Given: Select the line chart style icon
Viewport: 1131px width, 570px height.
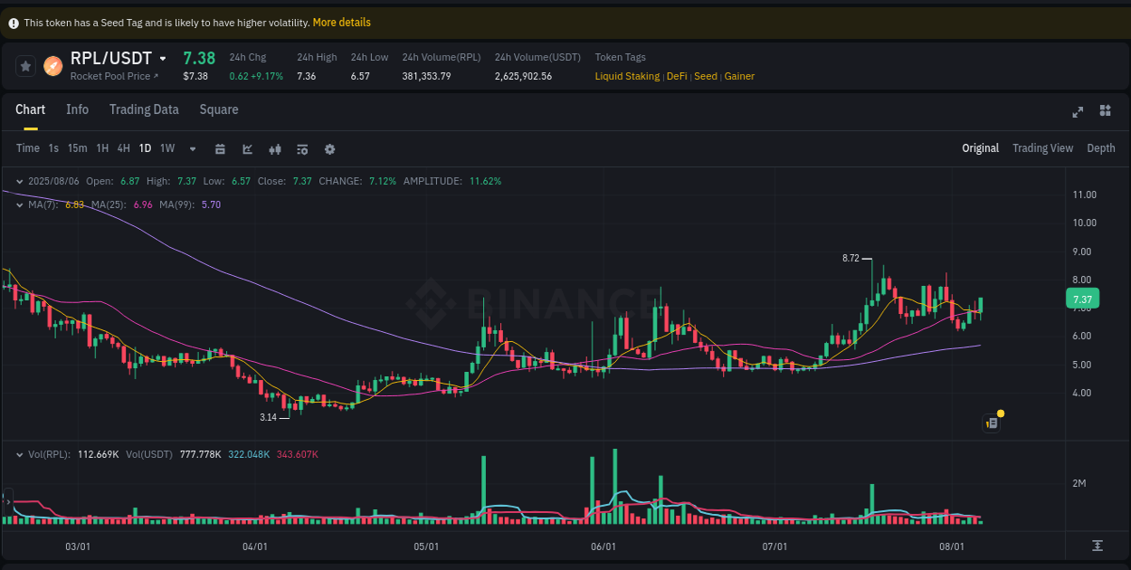Looking at the screenshot, I should 247,147.
